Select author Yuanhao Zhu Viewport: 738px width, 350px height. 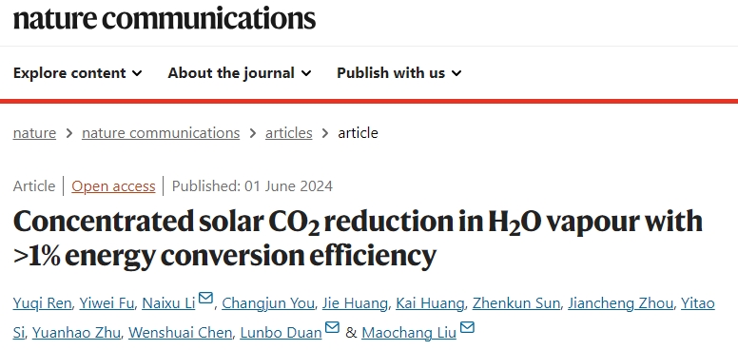[x=77, y=333]
